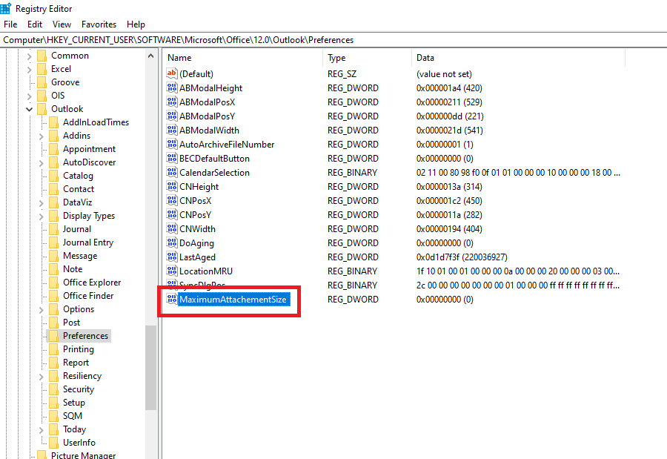The width and height of the screenshot is (667, 459).
Task: Click the CalendarSelection binary value icon
Action: click(172, 172)
